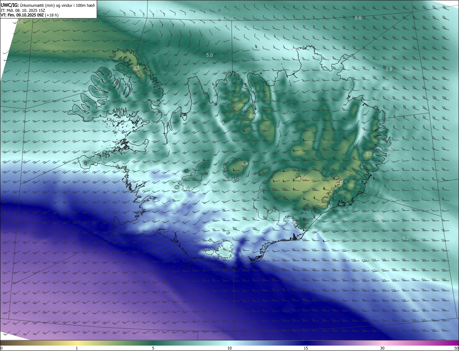Click the '5.0' value label north of Iceland
This screenshot has width=459, height=351.
pyautogui.click(x=209, y=55)
